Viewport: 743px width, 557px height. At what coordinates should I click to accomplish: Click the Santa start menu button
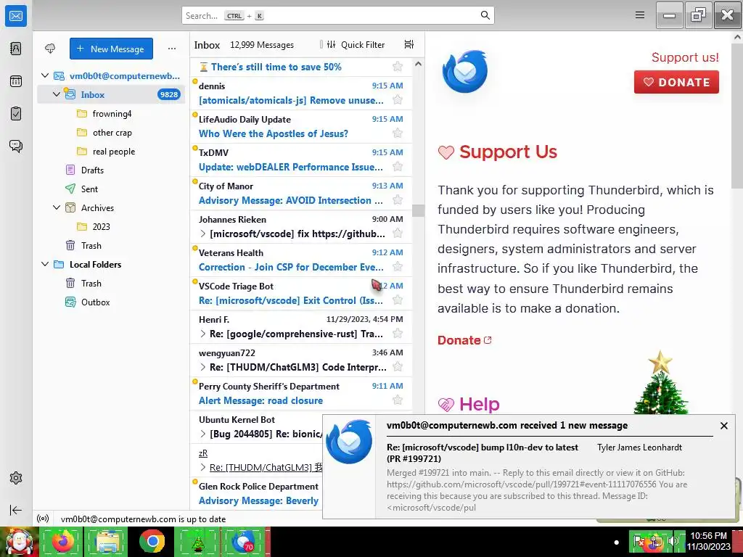tap(19, 541)
